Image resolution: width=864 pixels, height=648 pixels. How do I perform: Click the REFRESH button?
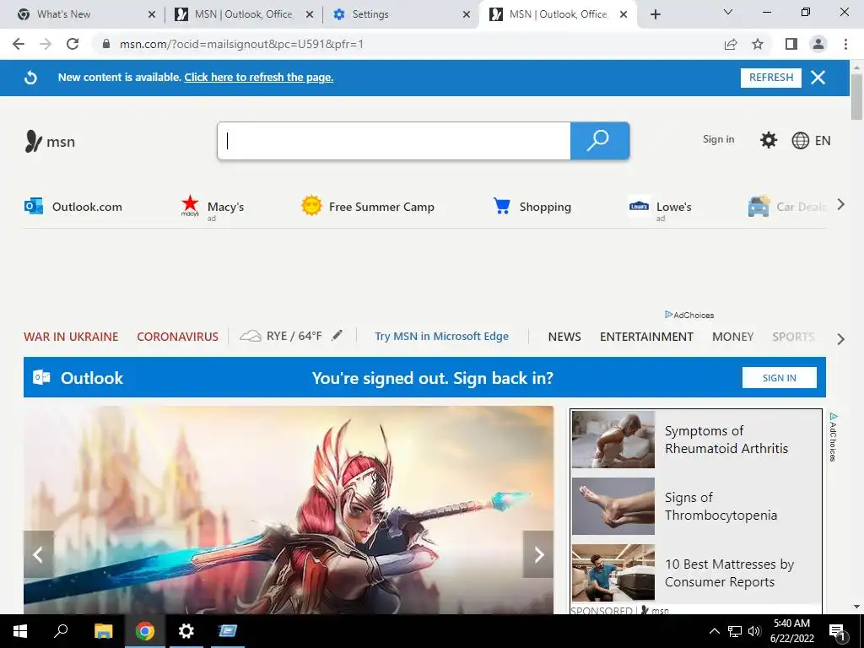click(x=771, y=78)
